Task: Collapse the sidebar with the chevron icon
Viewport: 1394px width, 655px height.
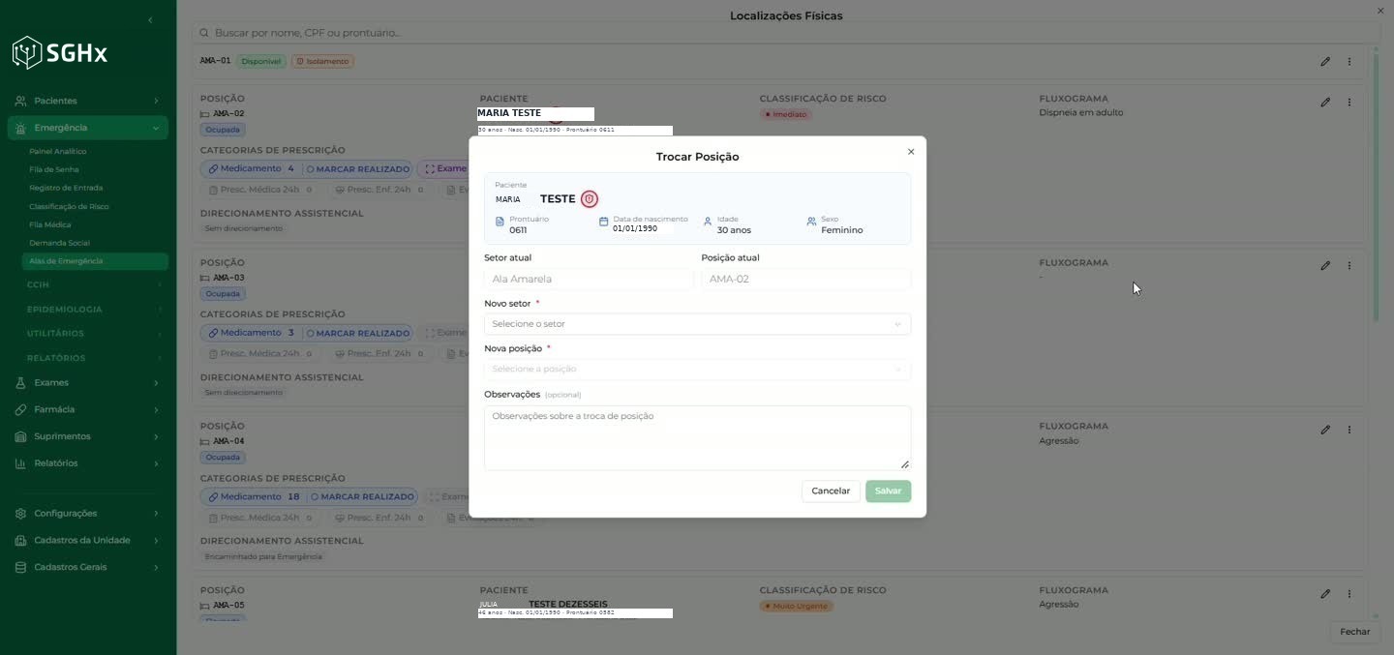Action: point(150,20)
